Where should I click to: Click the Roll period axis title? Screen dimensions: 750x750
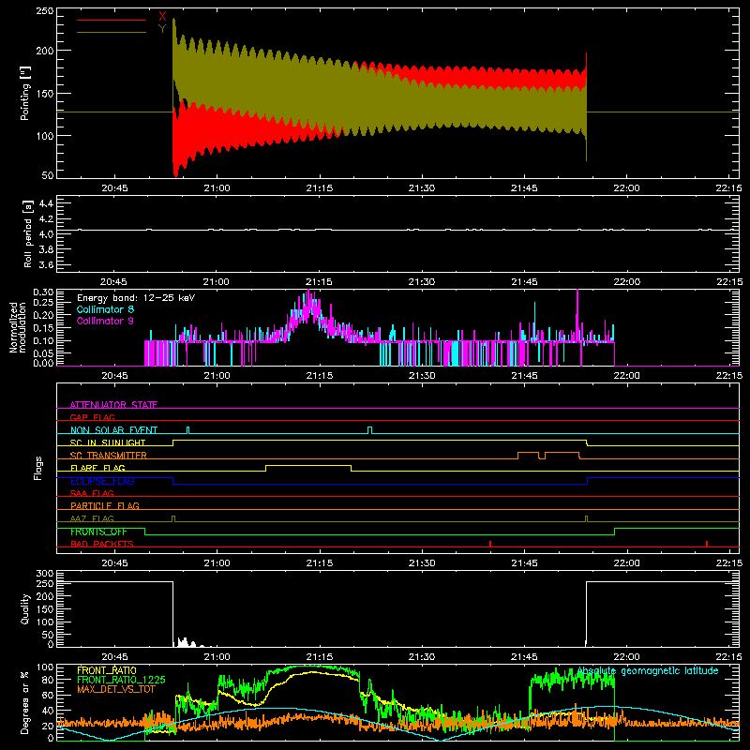27,233
